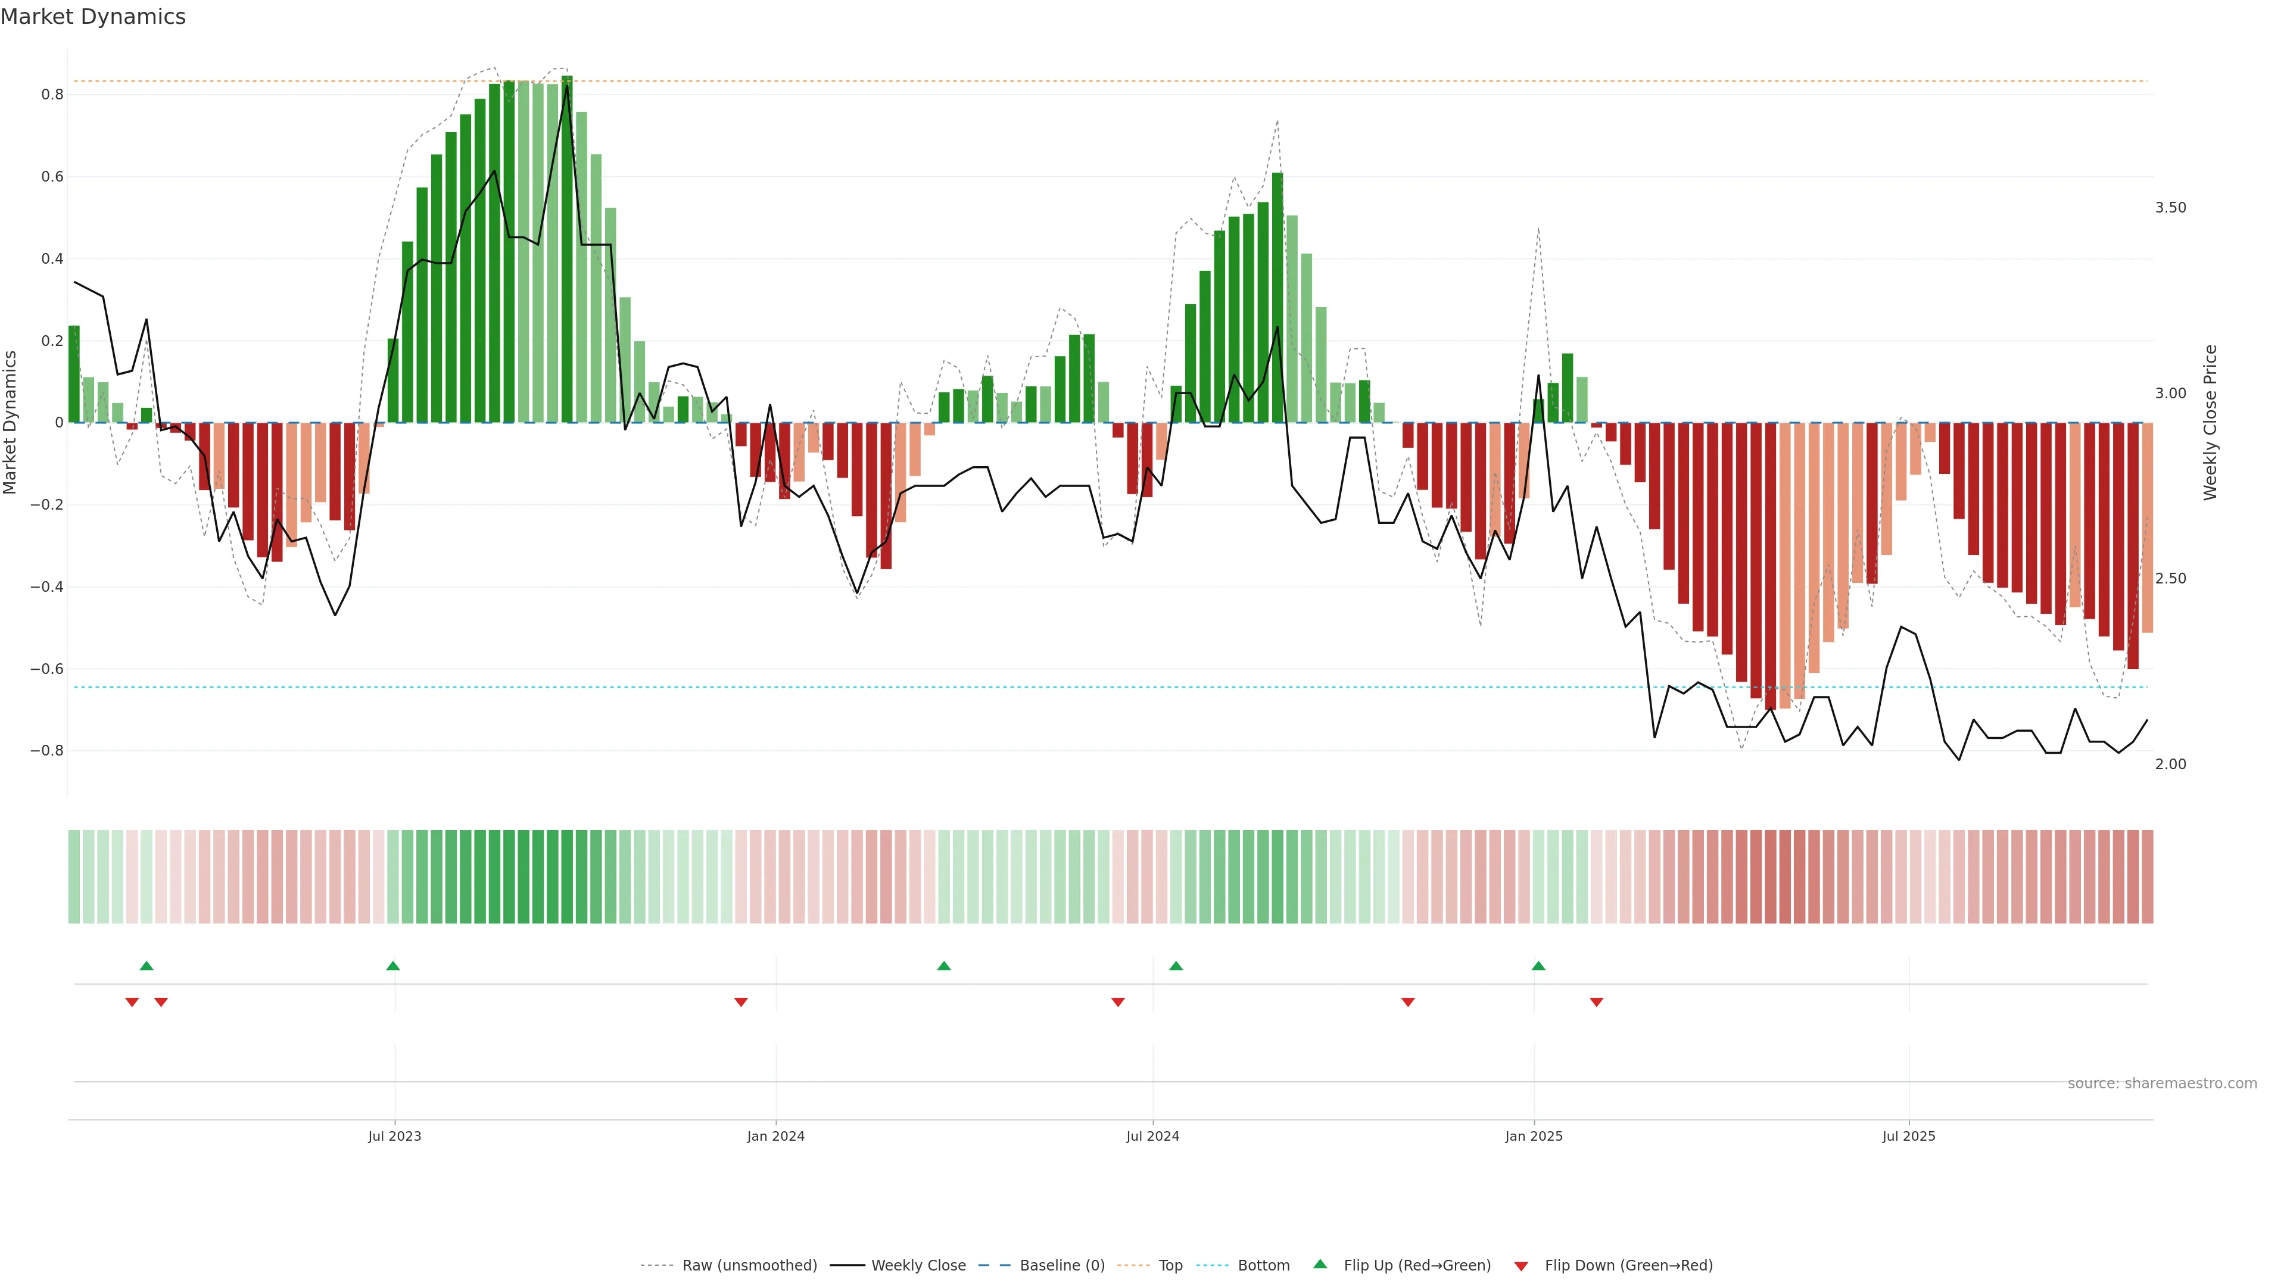2287x1286 pixels.
Task: Toggle Flip Up (Red→Green) legend entry
Action: tap(1417, 1266)
